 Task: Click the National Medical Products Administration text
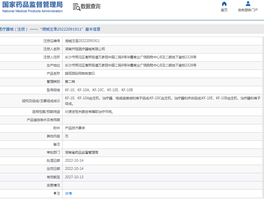tap(32, 11)
